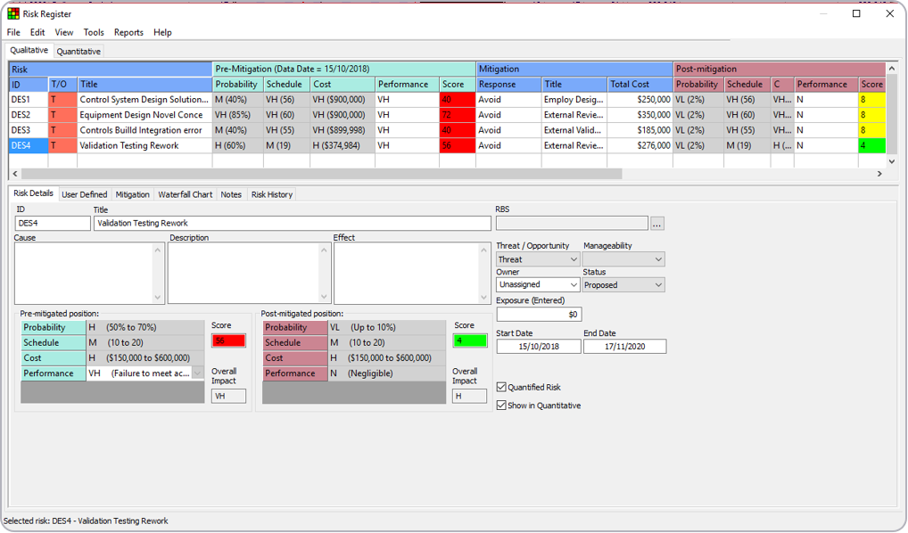Viewport: 908px width, 533px height.
Task: Toggle the Quantified Risk checkbox
Action: [501, 387]
